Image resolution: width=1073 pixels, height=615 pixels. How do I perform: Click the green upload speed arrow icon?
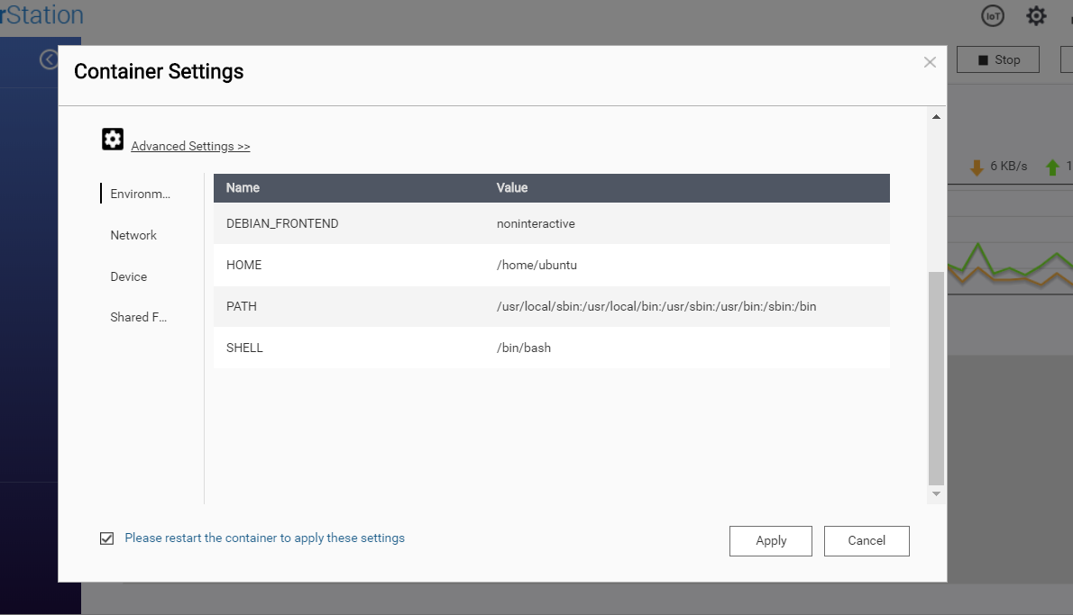pos(1055,166)
